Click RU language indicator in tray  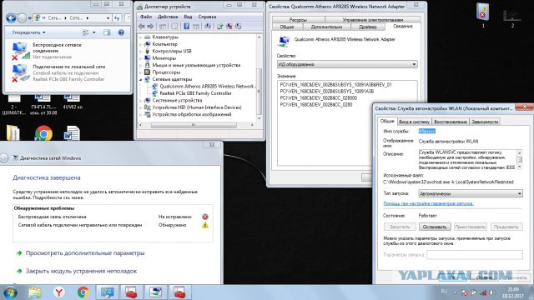444,292
